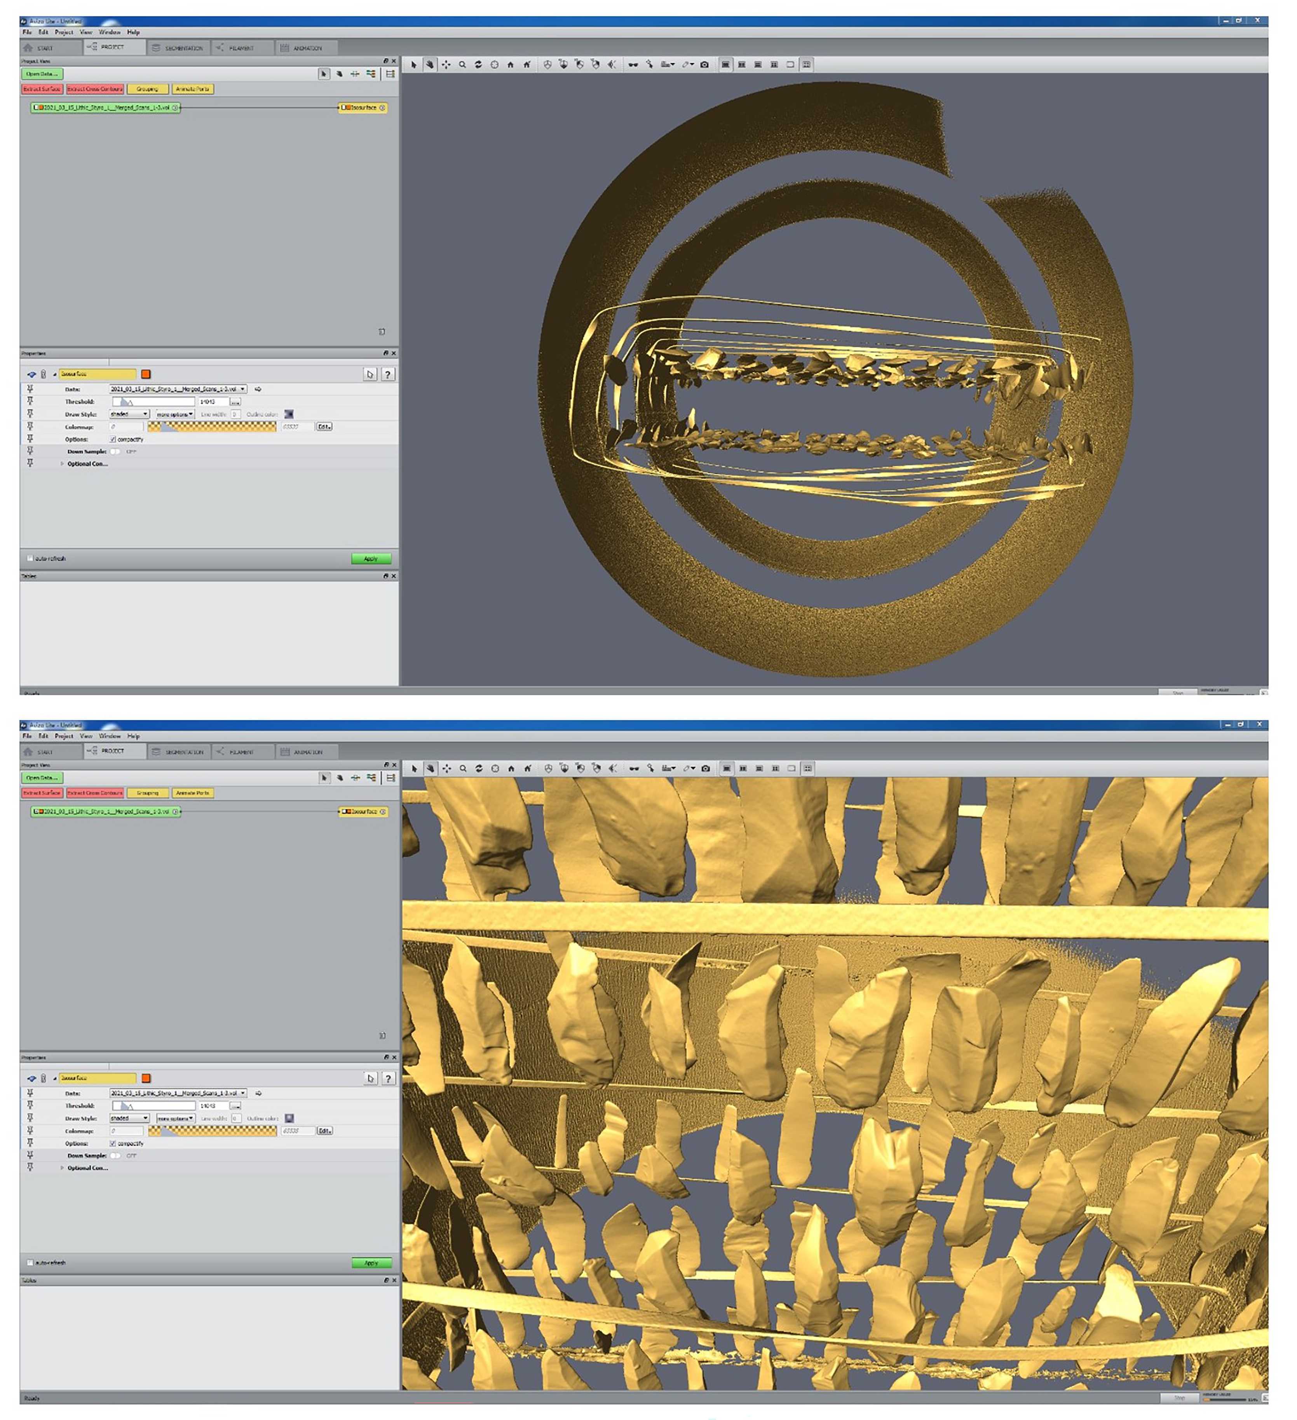Click the seek target icon in upper viewer
This screenshot has width=1297, height=1420.
[495, 65]
